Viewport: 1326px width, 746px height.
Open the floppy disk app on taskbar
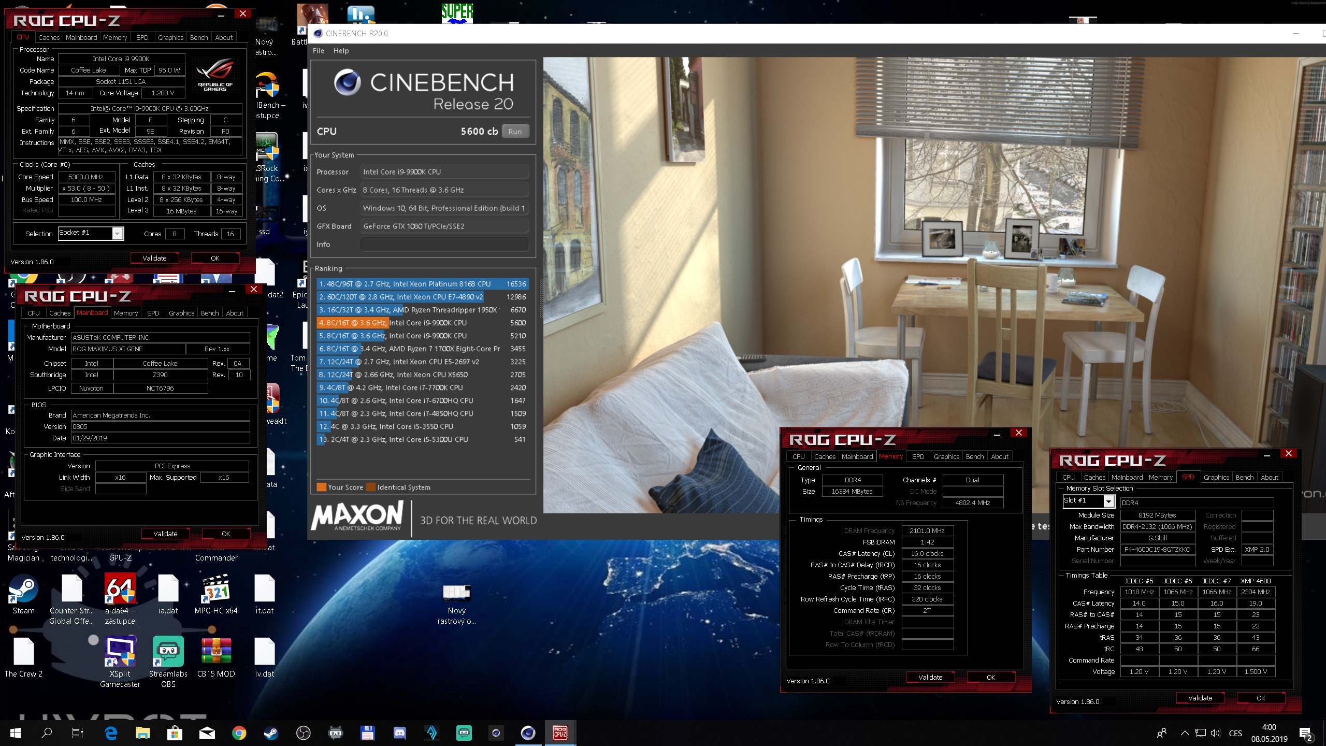tap(367, 733)
